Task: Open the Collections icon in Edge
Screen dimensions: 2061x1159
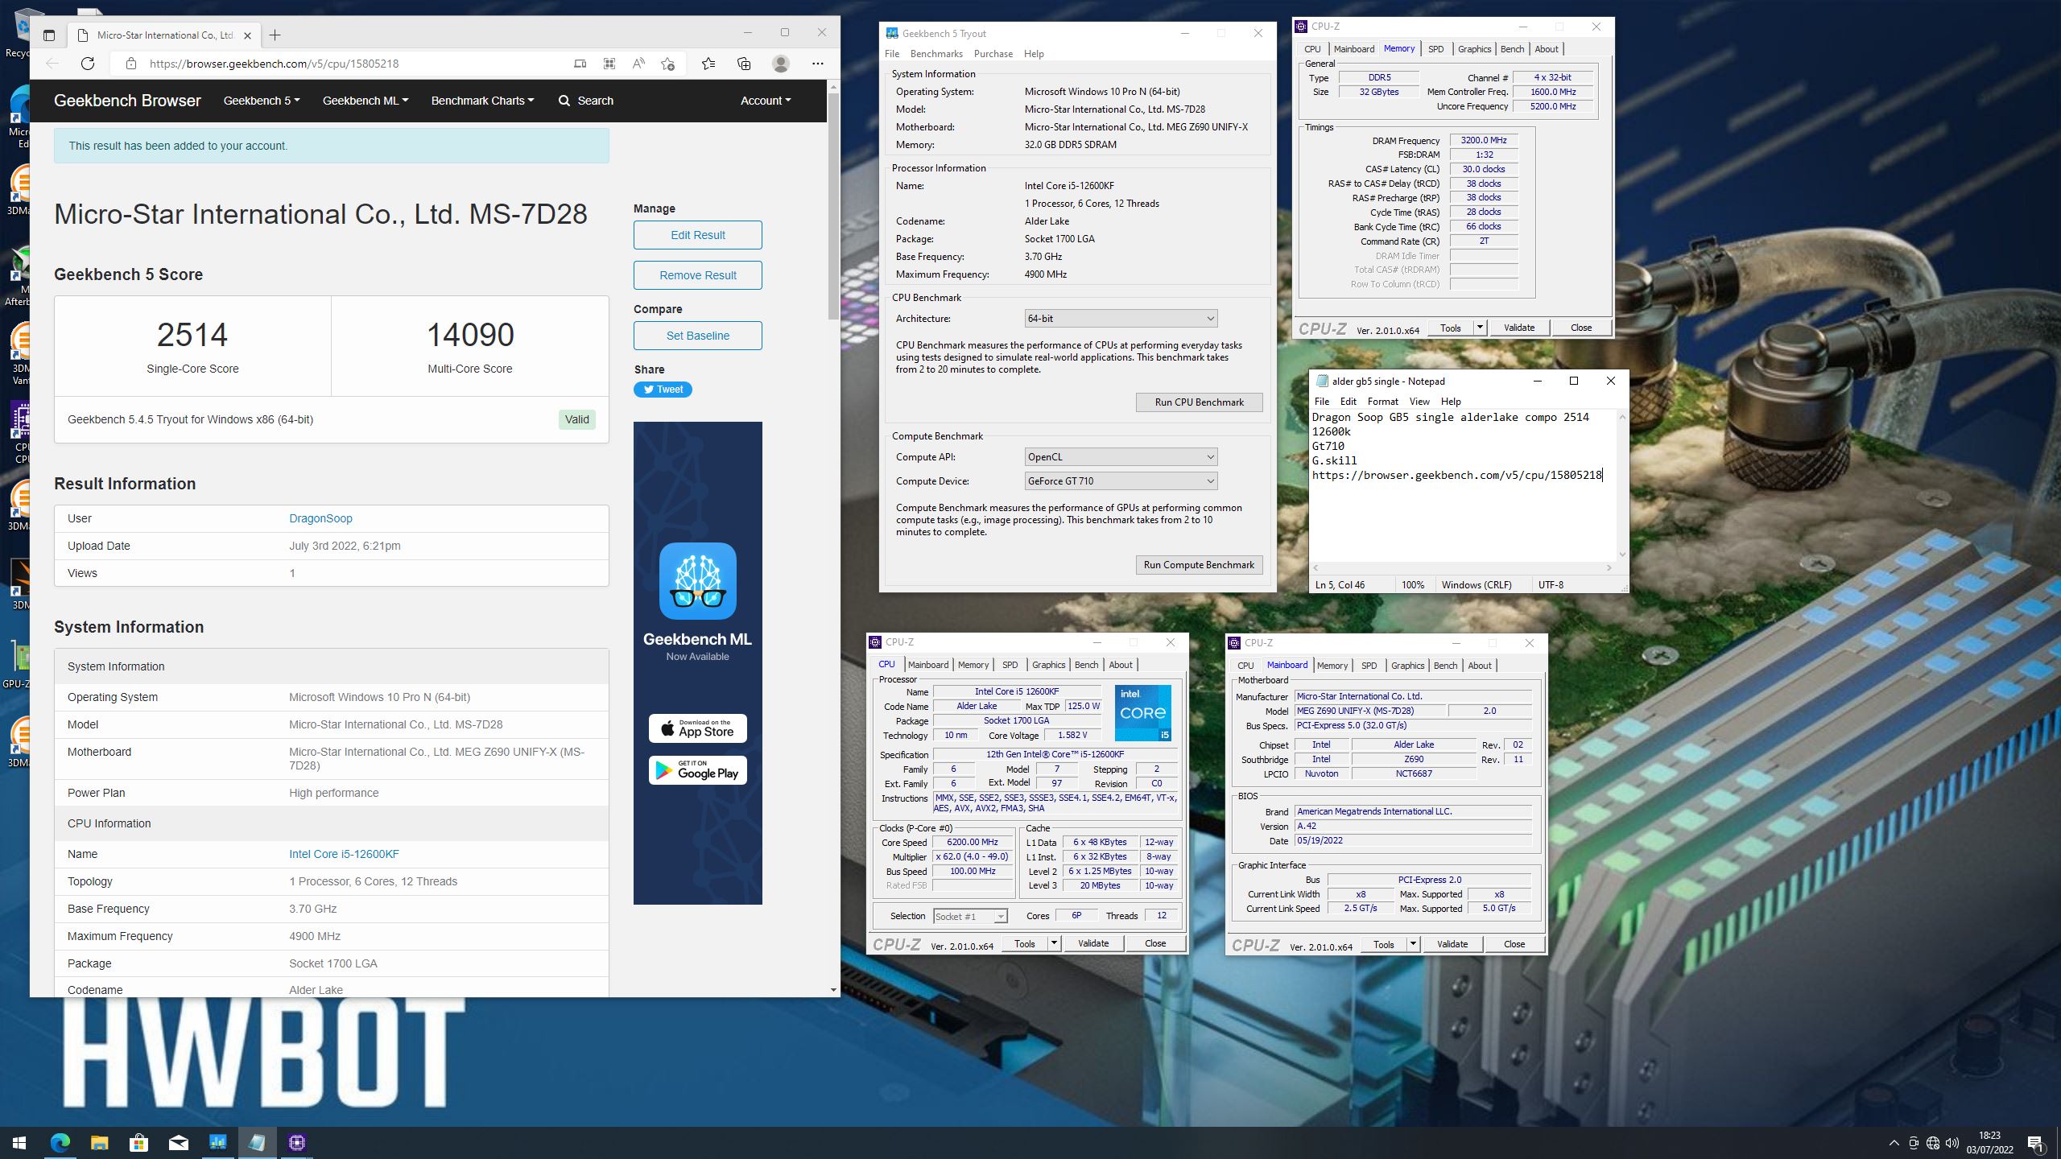Action: [744, 64]
